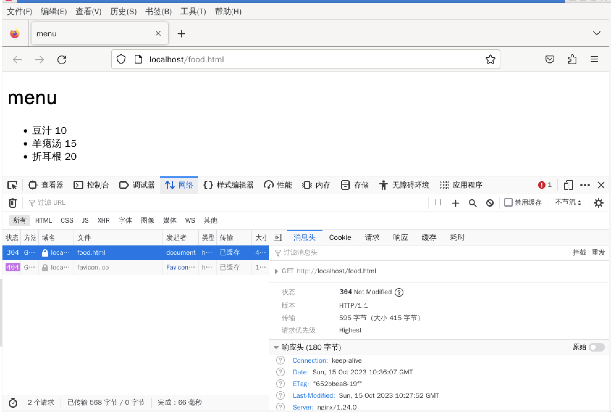Click the 拦截 block button
The height and width of the screenshot is (412, 611).
(579, 253)
